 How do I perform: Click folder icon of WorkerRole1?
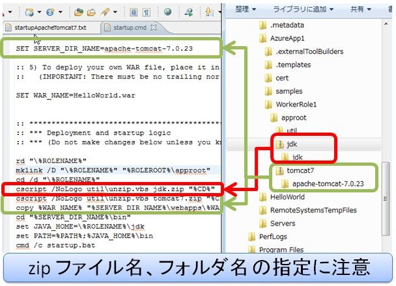tap(268, 104)
